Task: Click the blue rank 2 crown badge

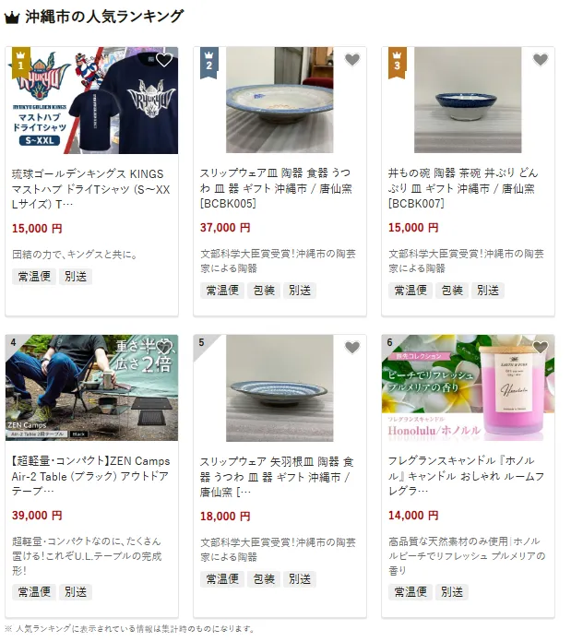Action: [208, 62]
